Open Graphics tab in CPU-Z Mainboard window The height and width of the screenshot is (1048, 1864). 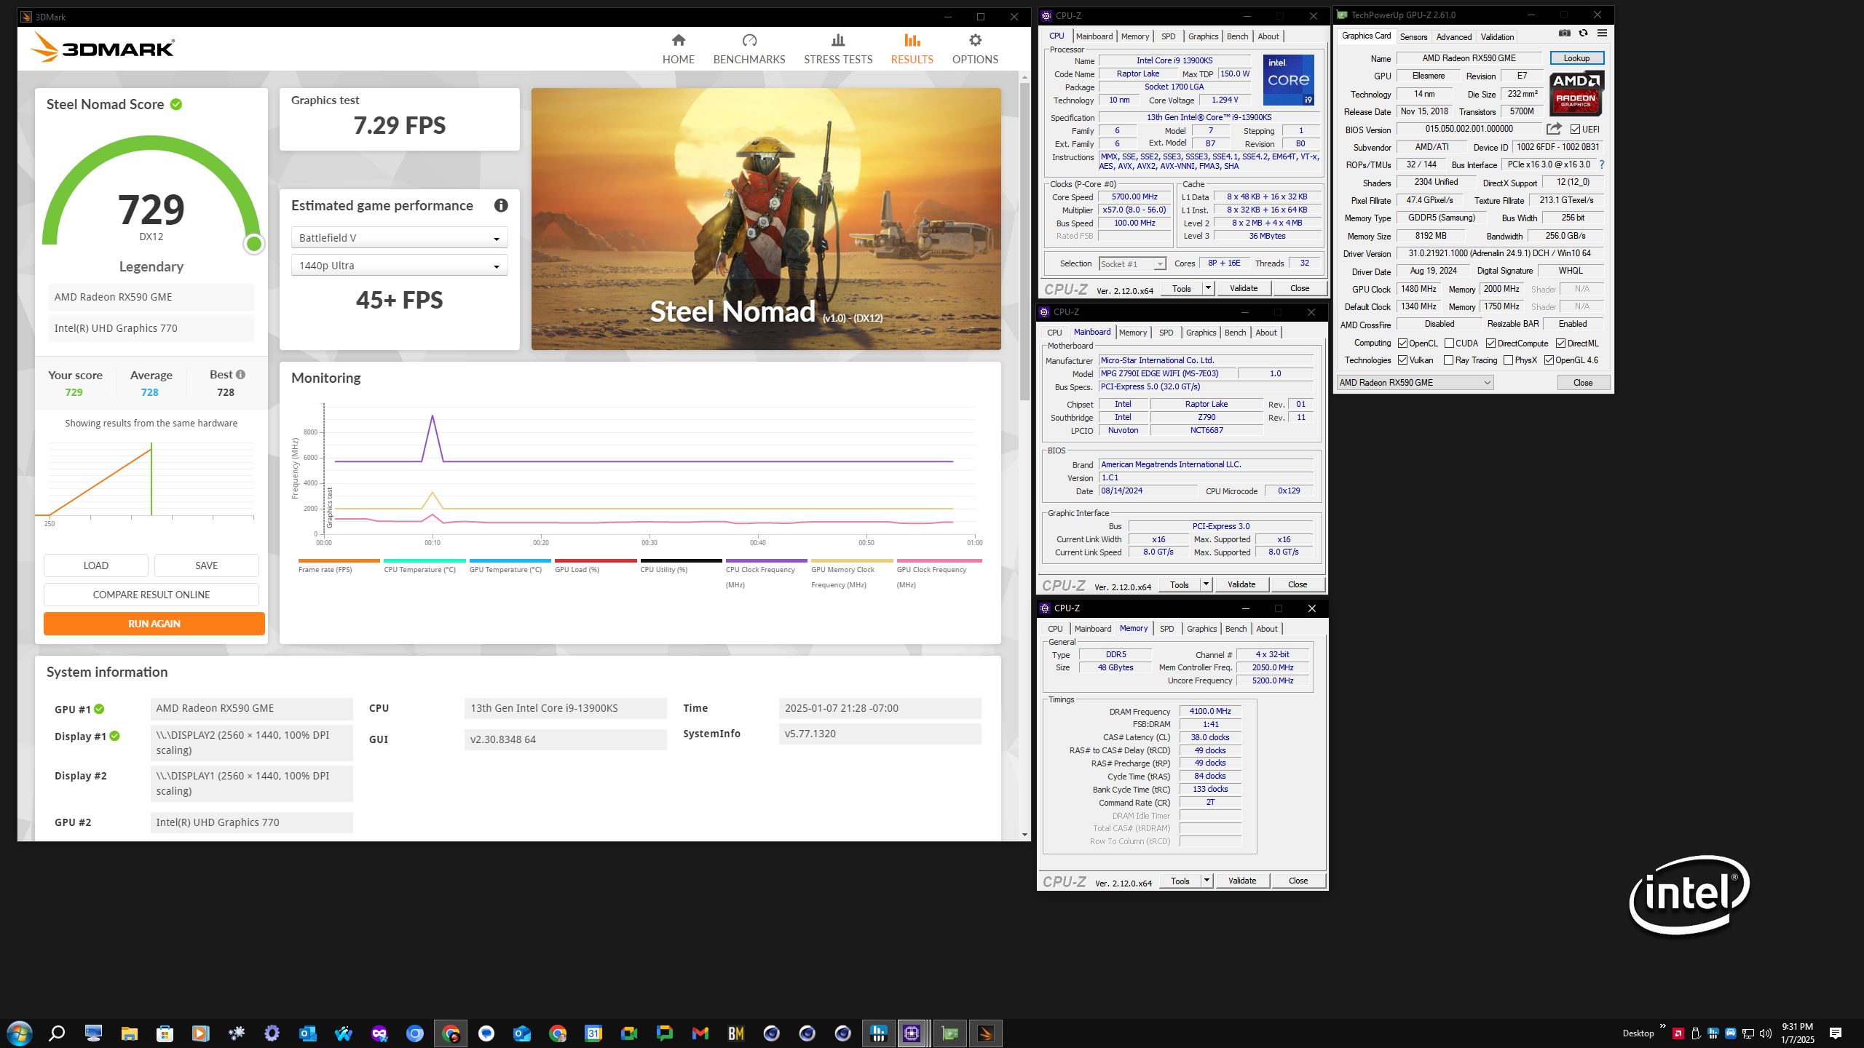pyautogui.click(x=1201, y=333)
